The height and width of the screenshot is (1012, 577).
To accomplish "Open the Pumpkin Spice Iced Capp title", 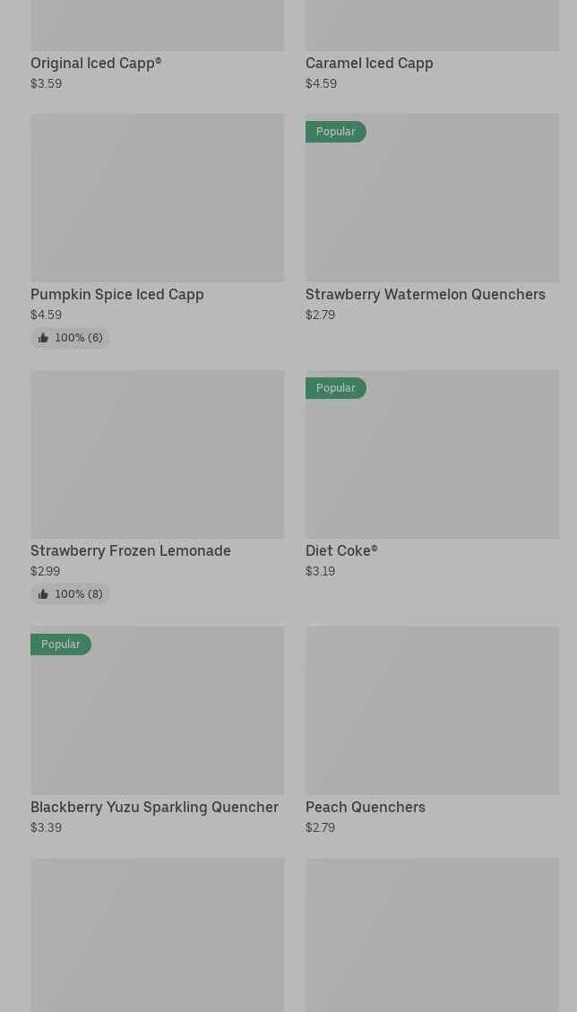I will (x=117, y=294).
